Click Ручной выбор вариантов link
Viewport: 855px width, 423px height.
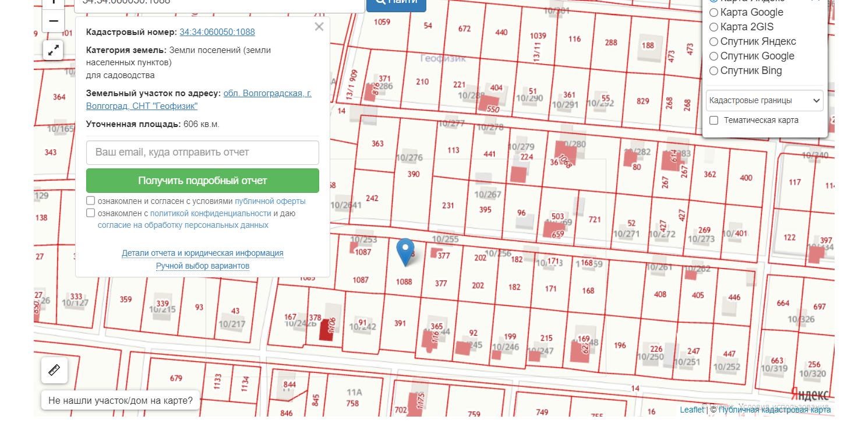(203, 266)
